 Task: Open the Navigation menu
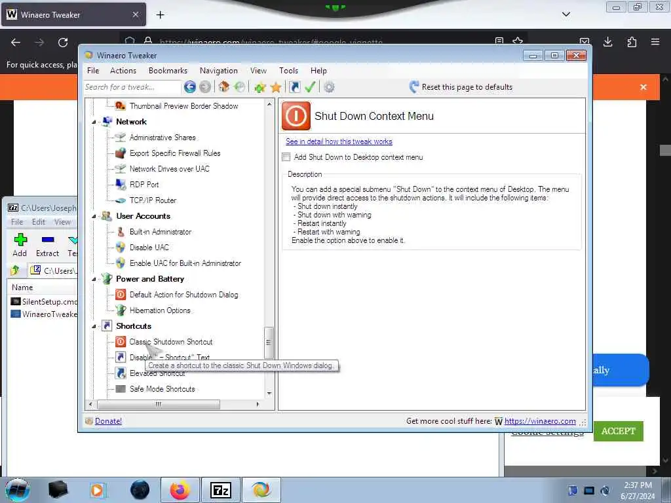(219, 71)
